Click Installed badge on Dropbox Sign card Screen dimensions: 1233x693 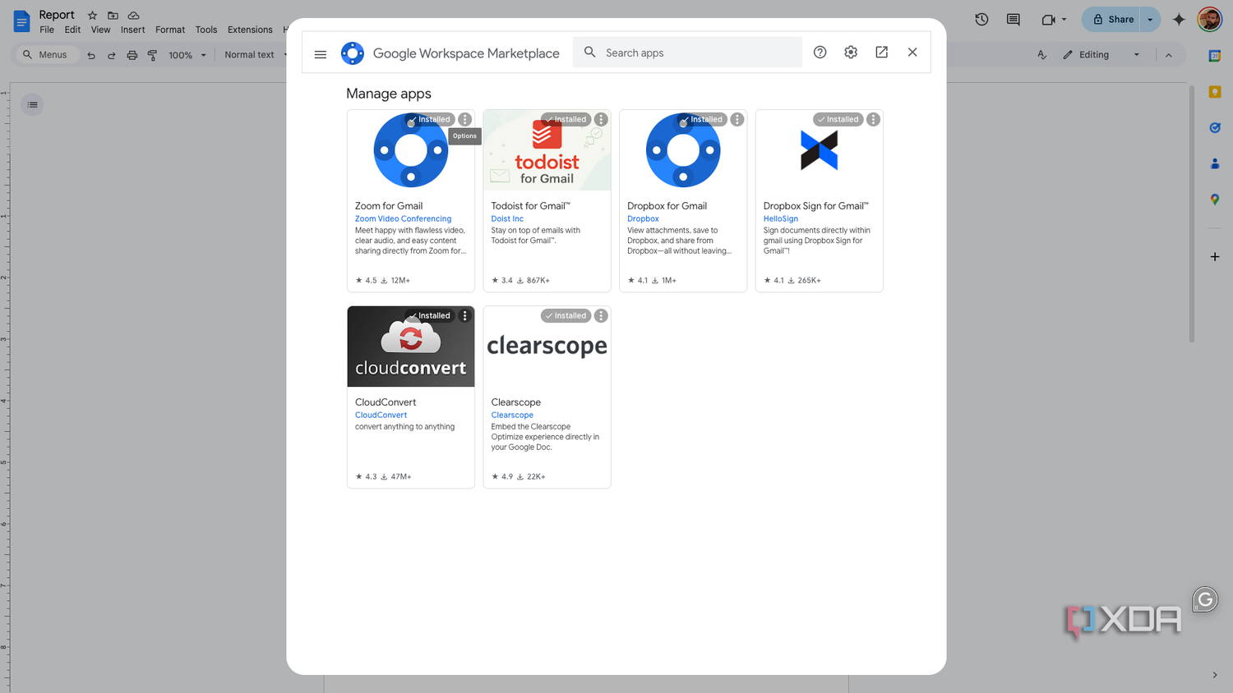[838, 120]
